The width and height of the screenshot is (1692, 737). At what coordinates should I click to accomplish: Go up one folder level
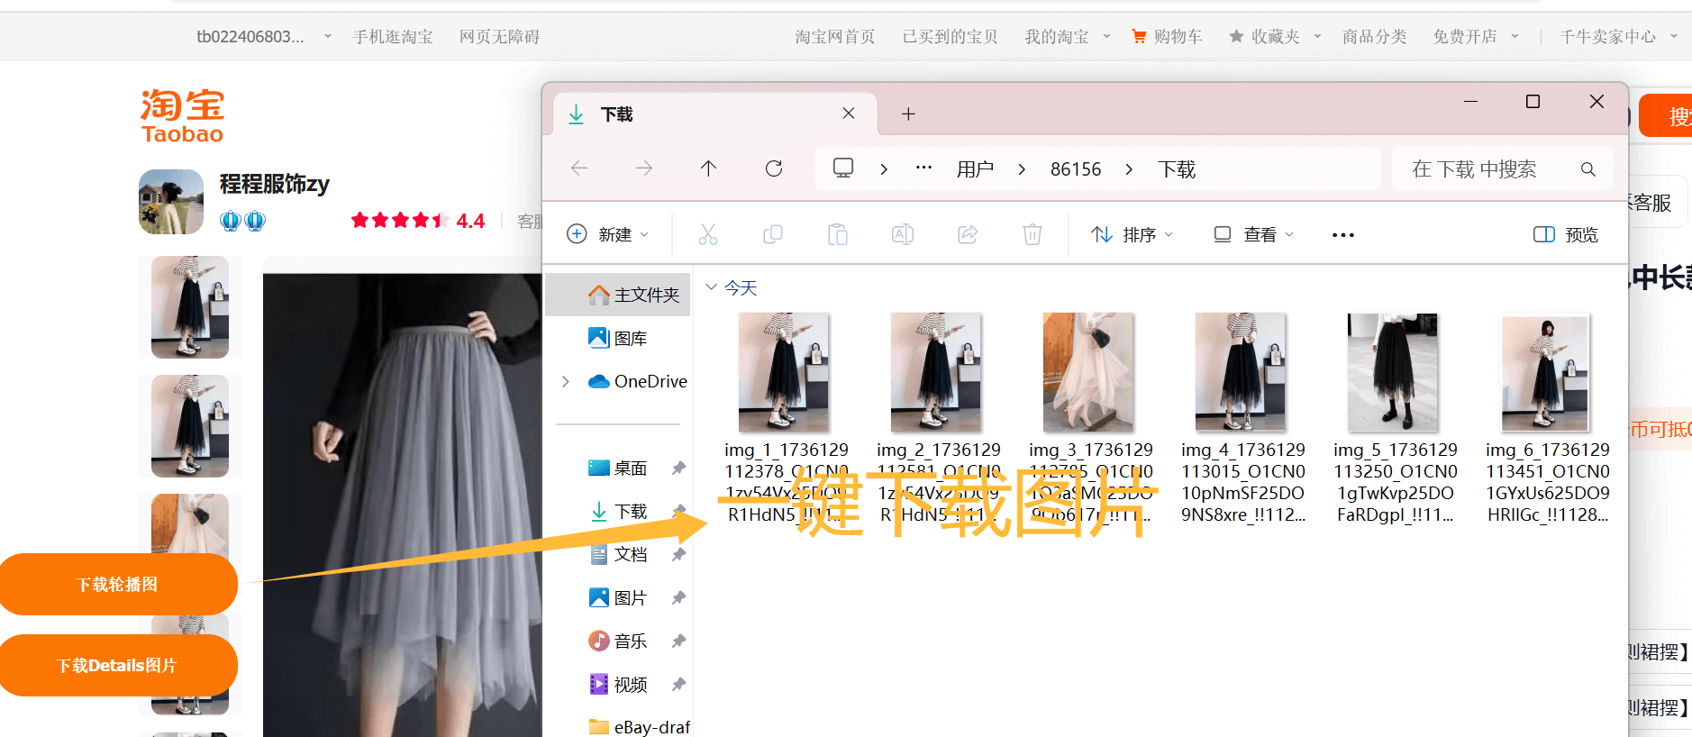click(x=708, y=168)
